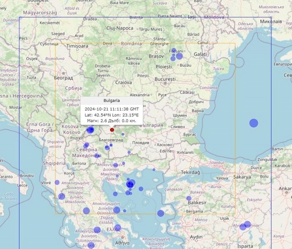Select the blue marker cluster in Kosovo
Image resolution: width=292 pixels, height=249 pixels.
point(90,130)
